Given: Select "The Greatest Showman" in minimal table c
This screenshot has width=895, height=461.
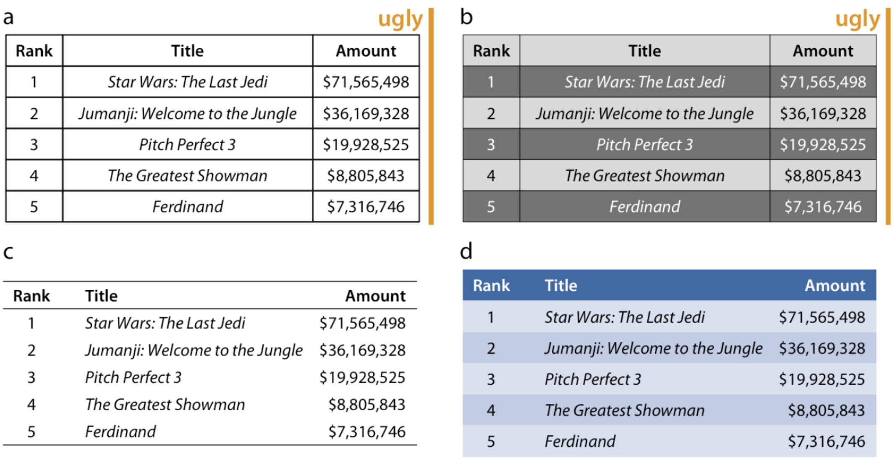Looking at the screenshot, I should tap(165, 404).
